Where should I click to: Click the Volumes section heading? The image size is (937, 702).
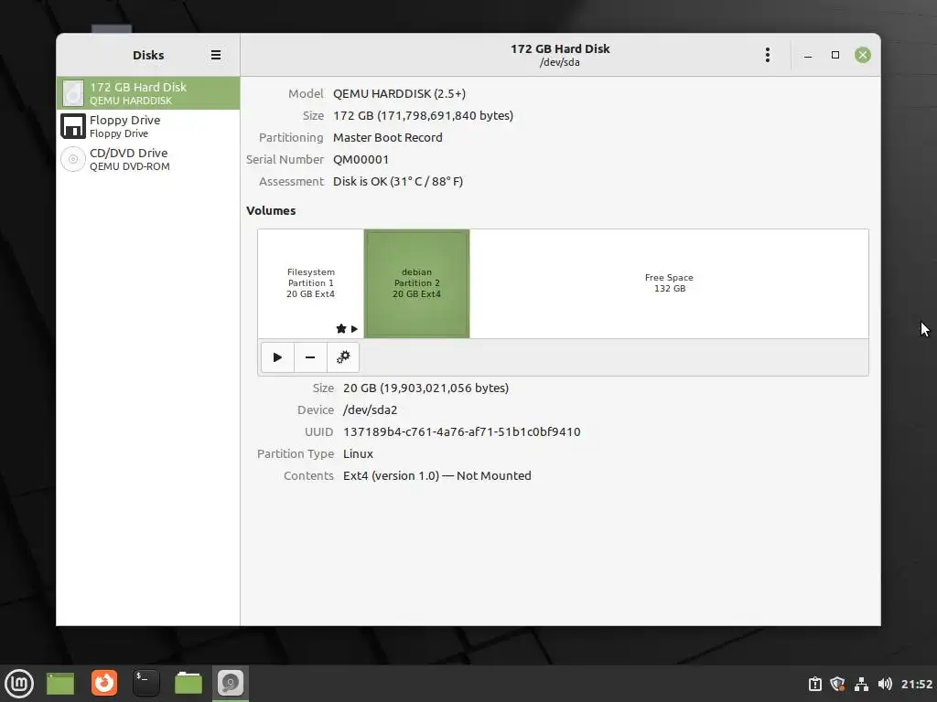tap(271, 211)
